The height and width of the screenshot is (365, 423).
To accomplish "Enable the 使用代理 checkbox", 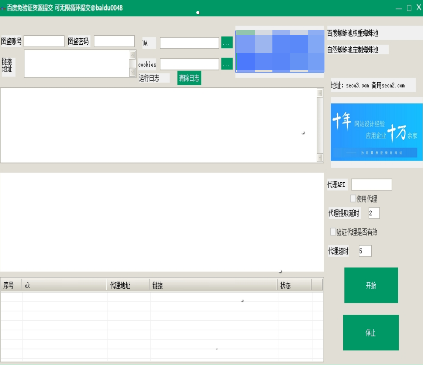I will [x=353, y=199].
